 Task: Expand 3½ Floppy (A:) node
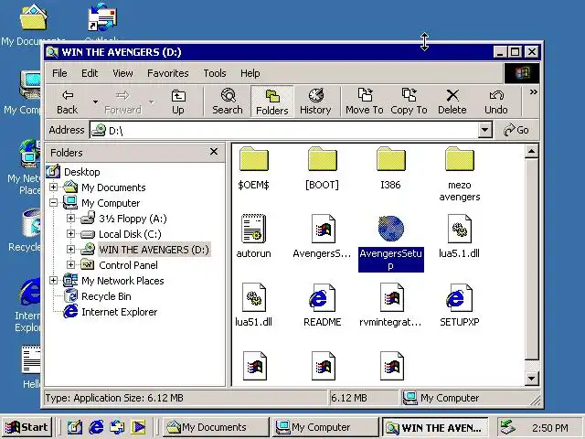click(70, 218)
